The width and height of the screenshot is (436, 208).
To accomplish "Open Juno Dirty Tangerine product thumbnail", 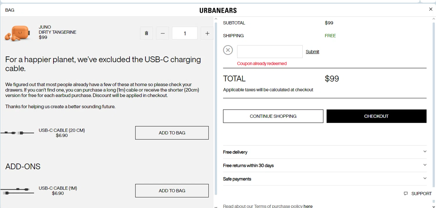I will tap(17, 33).
